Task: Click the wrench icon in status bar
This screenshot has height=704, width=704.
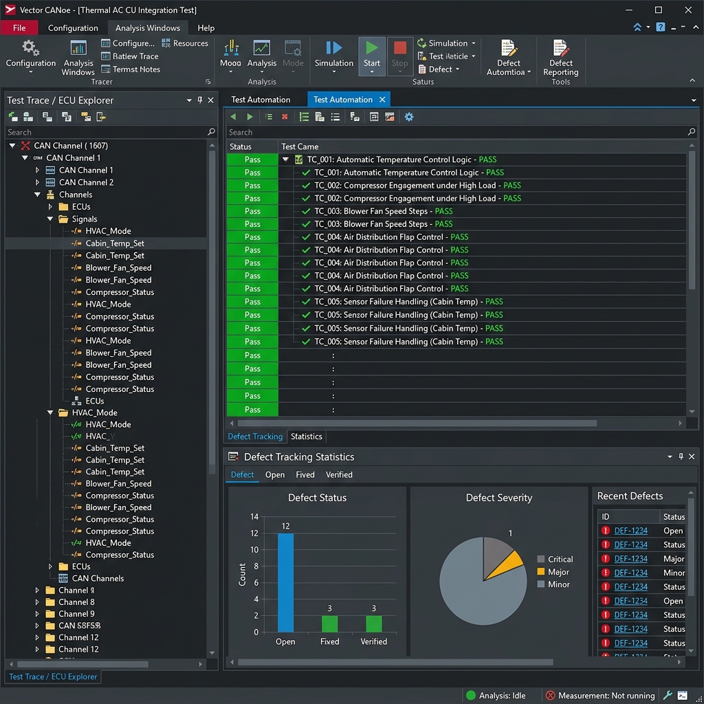Action: [x=667, y=695]
